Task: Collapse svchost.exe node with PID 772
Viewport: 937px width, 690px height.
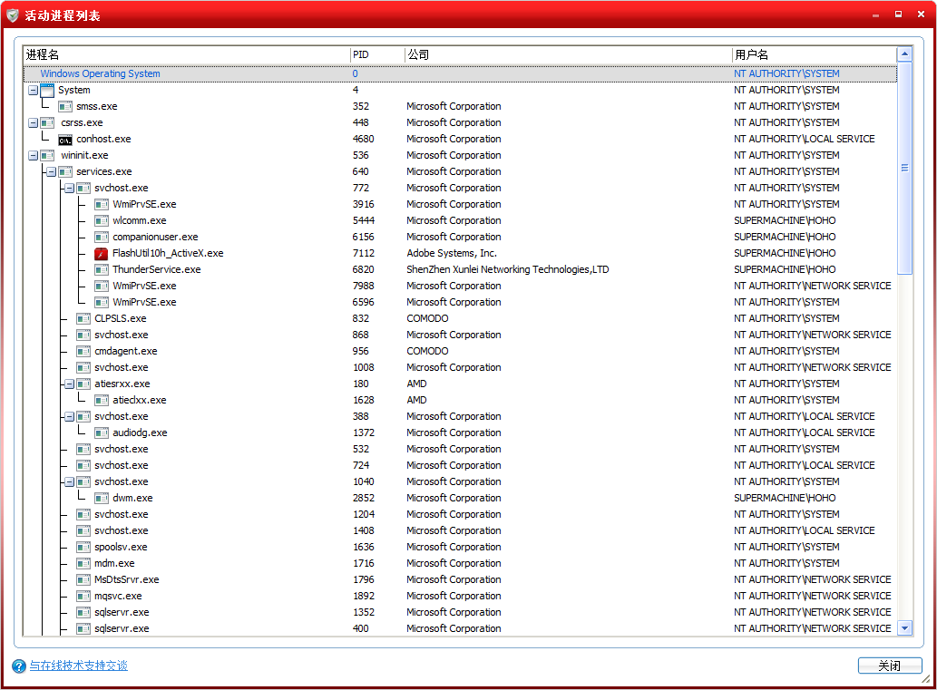Action: [69, 189]
